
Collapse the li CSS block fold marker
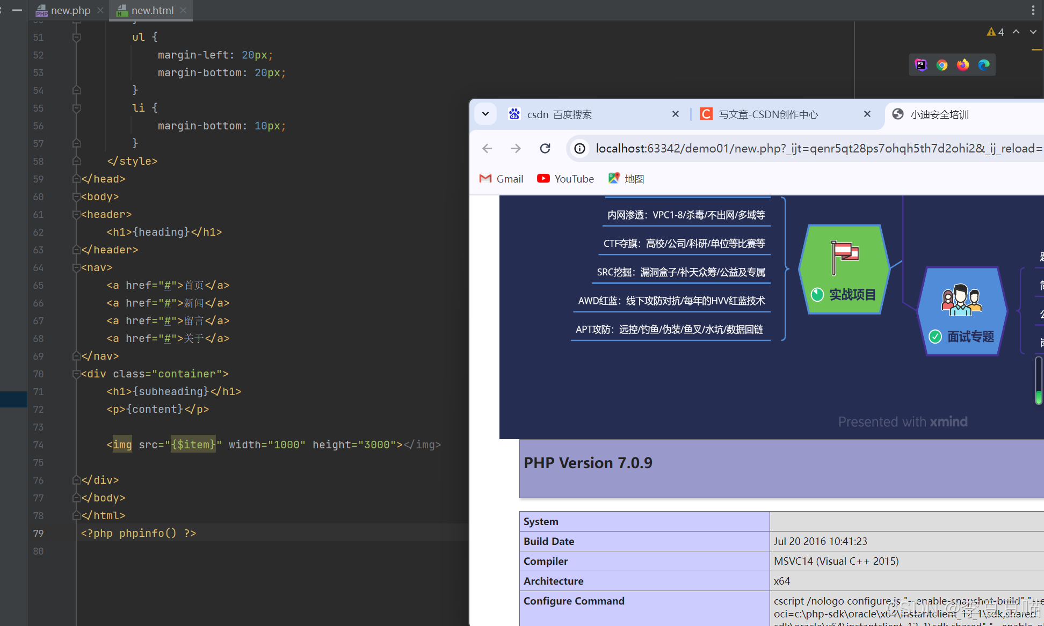point(76,108)
